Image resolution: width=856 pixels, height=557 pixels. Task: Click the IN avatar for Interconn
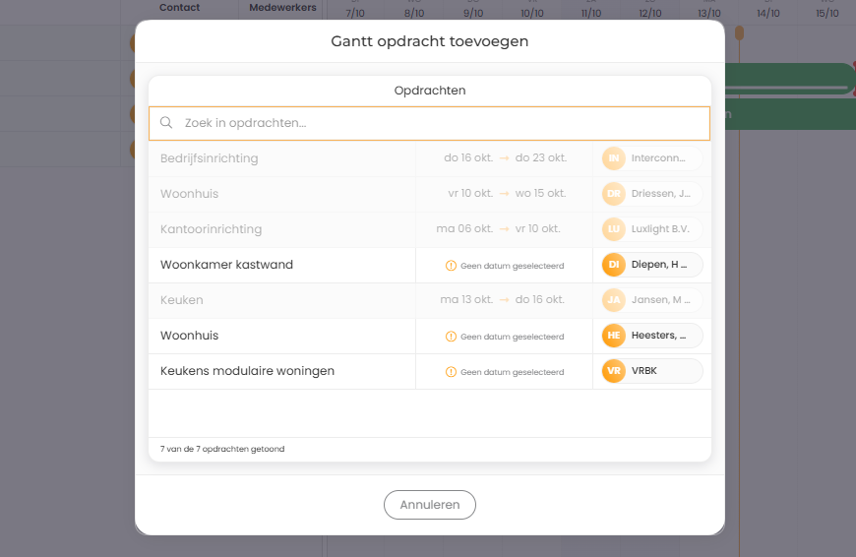[614, 158]
